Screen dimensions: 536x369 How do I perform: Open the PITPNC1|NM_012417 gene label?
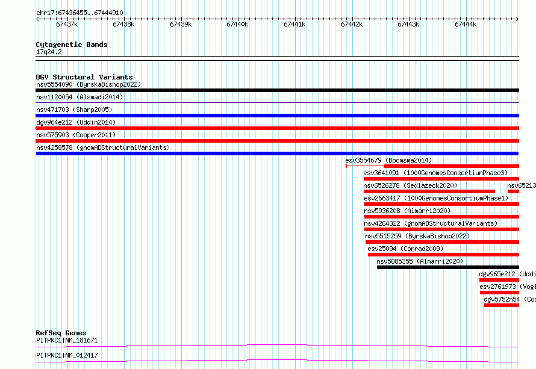click(x=67, y=355)
